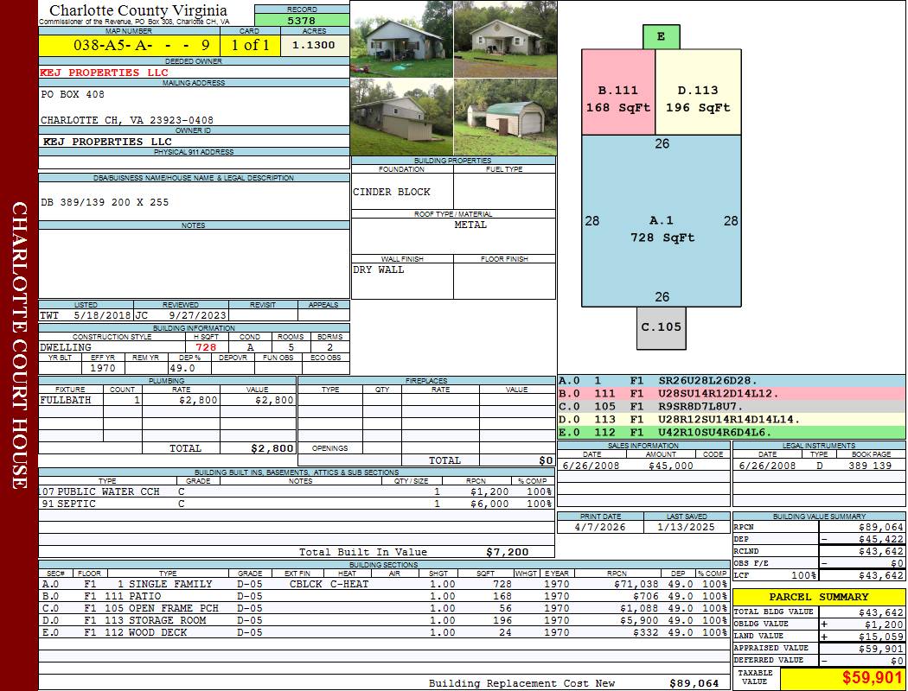Viewport: 908px width, 691px height.
Task: Click the green record number 5378 field
Action: coord(301,20)
